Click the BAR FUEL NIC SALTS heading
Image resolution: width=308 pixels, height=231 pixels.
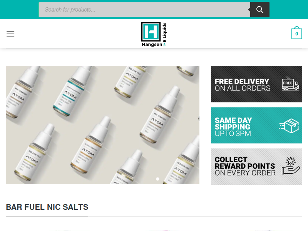pos(47,207)
